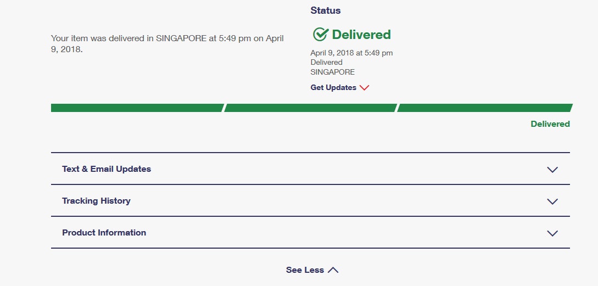
Task: Open the Text & Email Updates section label
Action: 107,169
